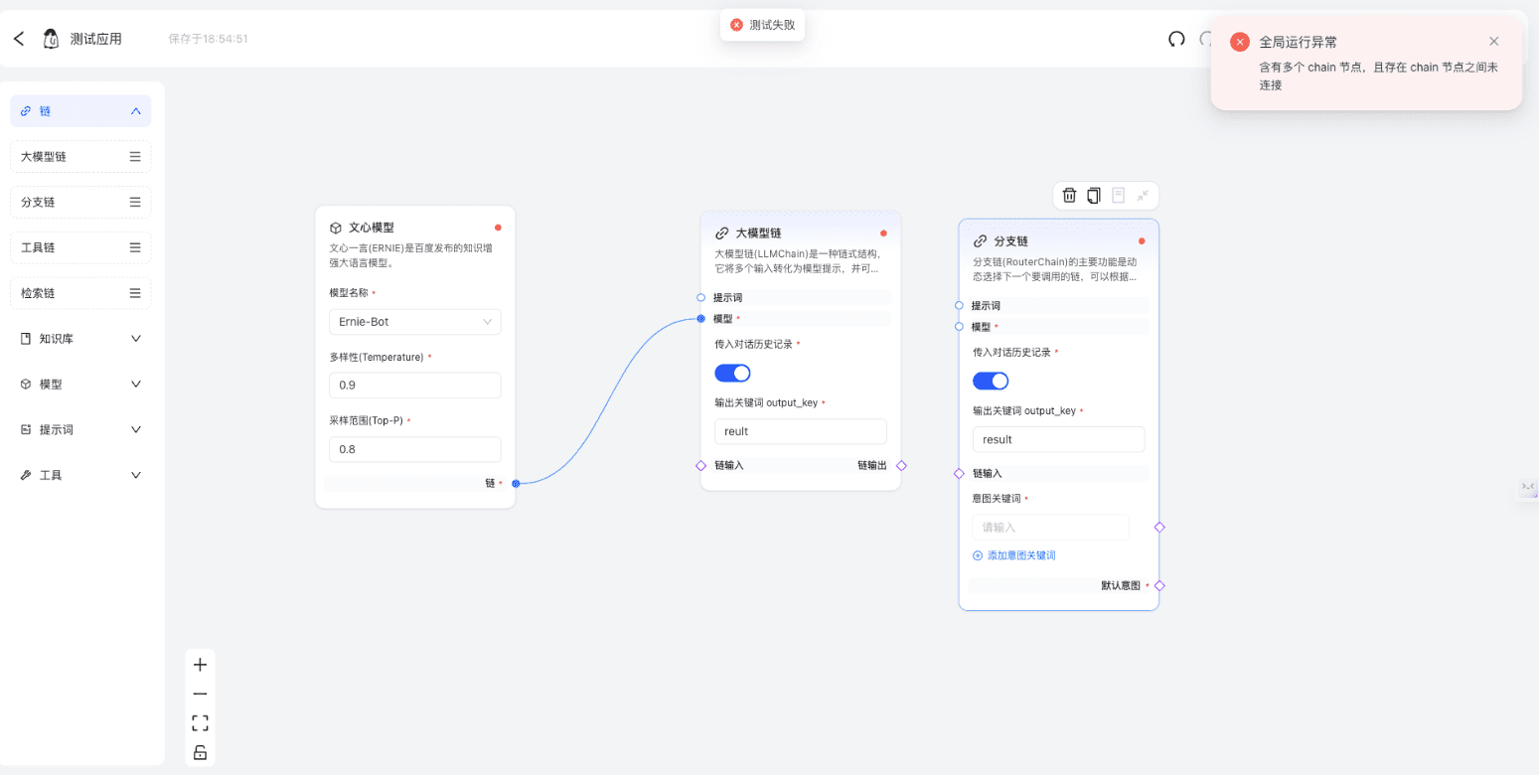Click the 保存于18:54:51 saved timestamp

208,39
